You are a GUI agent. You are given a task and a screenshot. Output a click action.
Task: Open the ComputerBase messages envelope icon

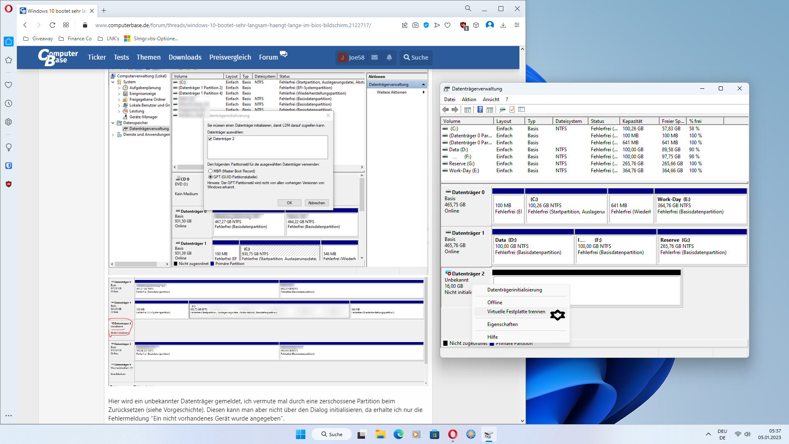pyautogui.click(x=374, y=58)
